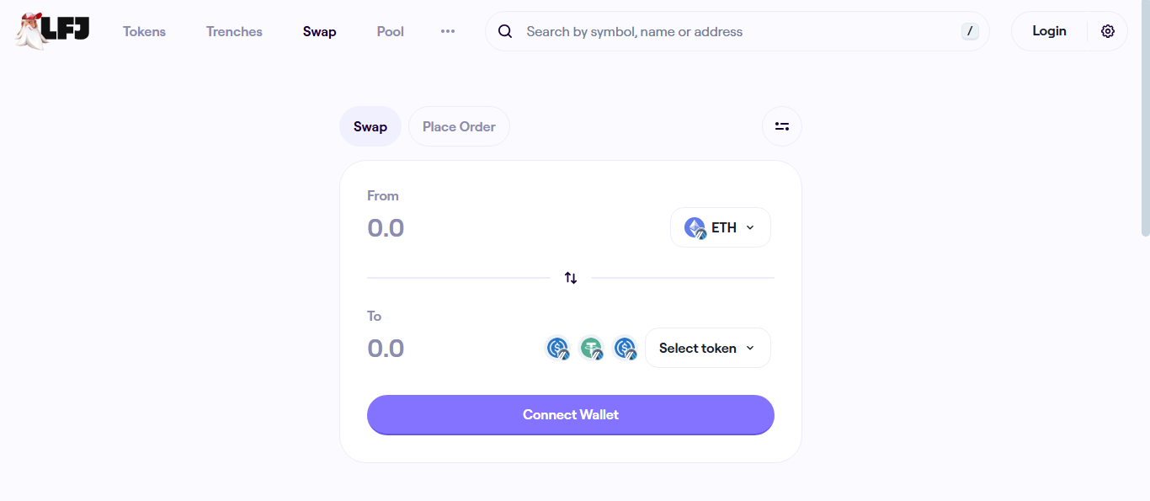Click the page vertical scrollbar
Screen dimensions: 1150x501
click(x=1145, y=118)
